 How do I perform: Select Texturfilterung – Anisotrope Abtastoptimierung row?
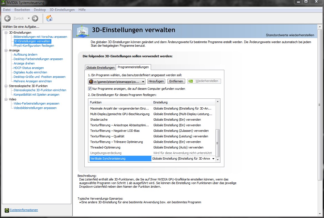[152, 125]
